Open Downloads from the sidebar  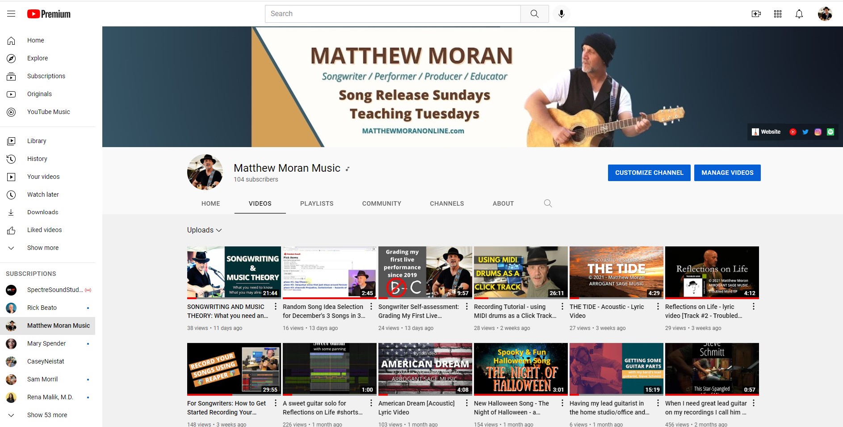pos(48,212)
